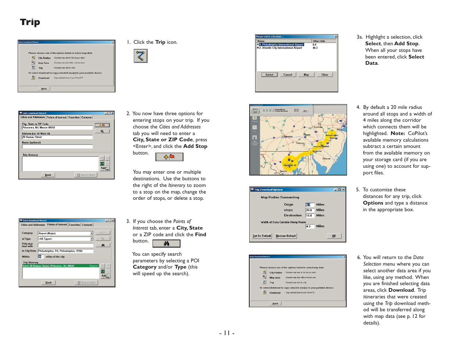Open Points of Interest tab in Princeton address dialog
Image resolution: width=454 pixels, height=351 pixels.
click(57, 117)
